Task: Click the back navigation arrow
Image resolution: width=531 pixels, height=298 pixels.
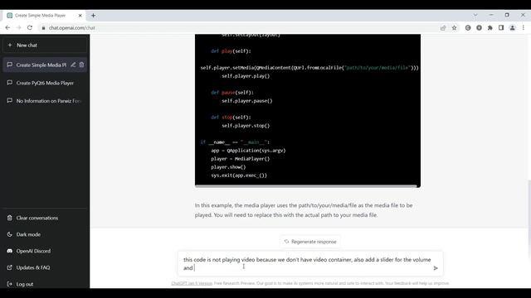Action: pos(7,27)
